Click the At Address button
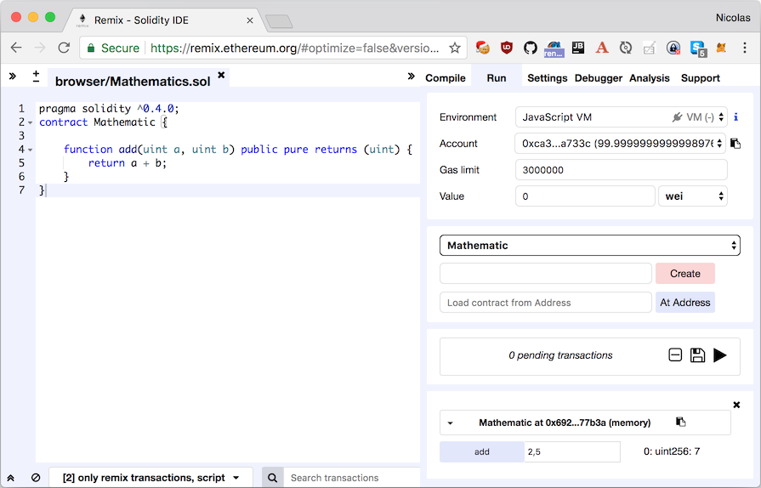Viewport: 761px width, 488px height. tap(684, 303)
